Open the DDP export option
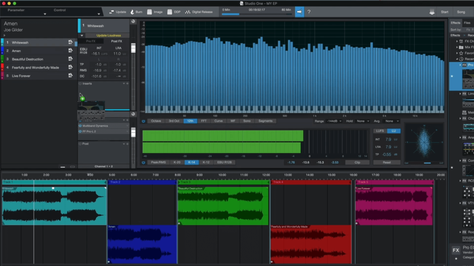The height and width of the screenshot is (266, 474). [169, 12]
